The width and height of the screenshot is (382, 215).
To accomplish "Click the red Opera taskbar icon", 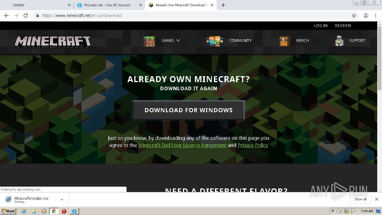I will (x=64, y=211).
